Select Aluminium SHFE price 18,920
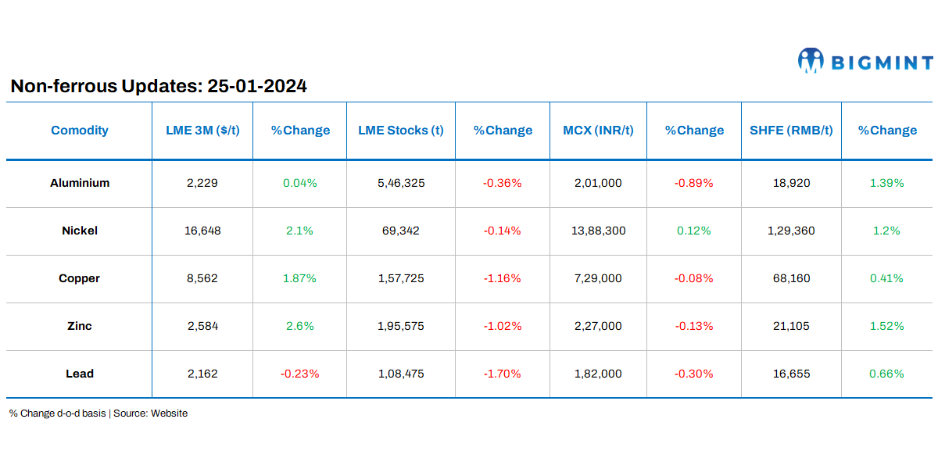Screen dimensions: 938x469 point(791,183)
